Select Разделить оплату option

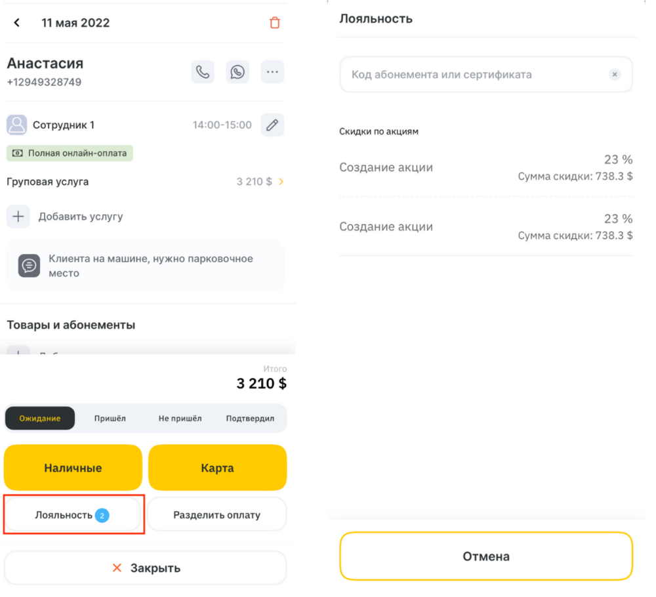pyautogui.click(x=217, y=514)
